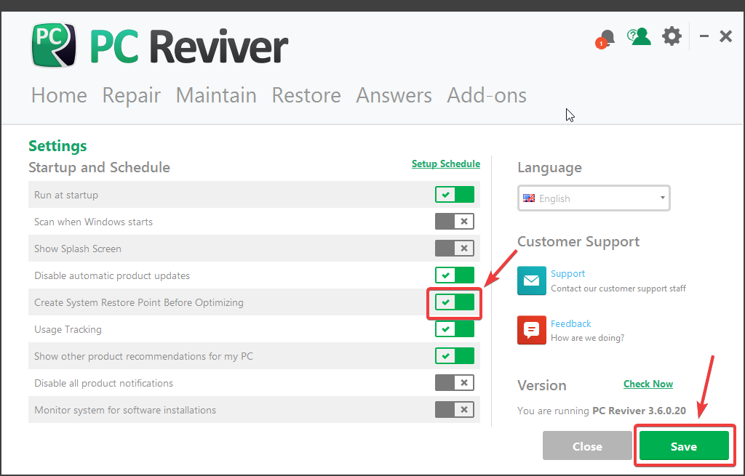Switch to the Add-ons tab
The height and width of the screenshot is (476, 745).
click(487, 95)
